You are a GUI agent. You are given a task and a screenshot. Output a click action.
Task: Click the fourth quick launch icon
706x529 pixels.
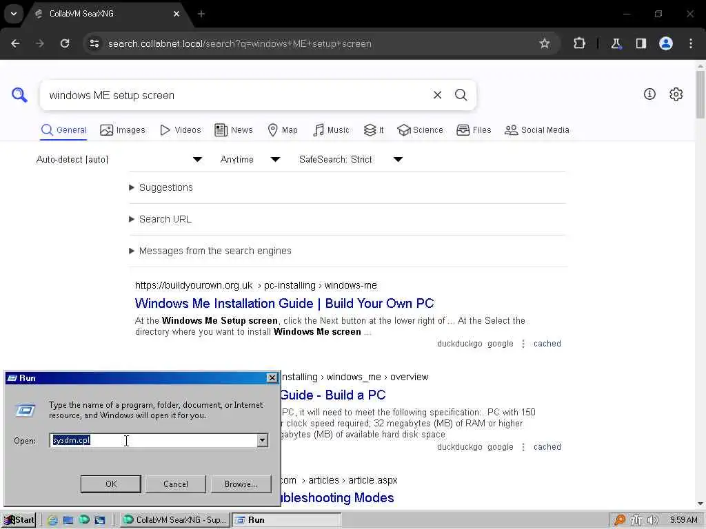[100, 520]
